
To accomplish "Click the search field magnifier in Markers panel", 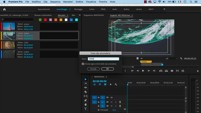I will pyautogui.click(x=3, y=20).
